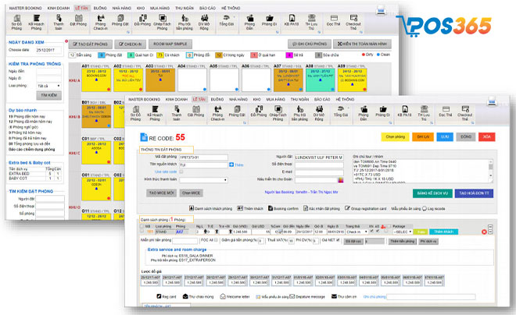The image size is (516, 315).
Task: Select room A03 orange tile in back window
Action: 160,80
